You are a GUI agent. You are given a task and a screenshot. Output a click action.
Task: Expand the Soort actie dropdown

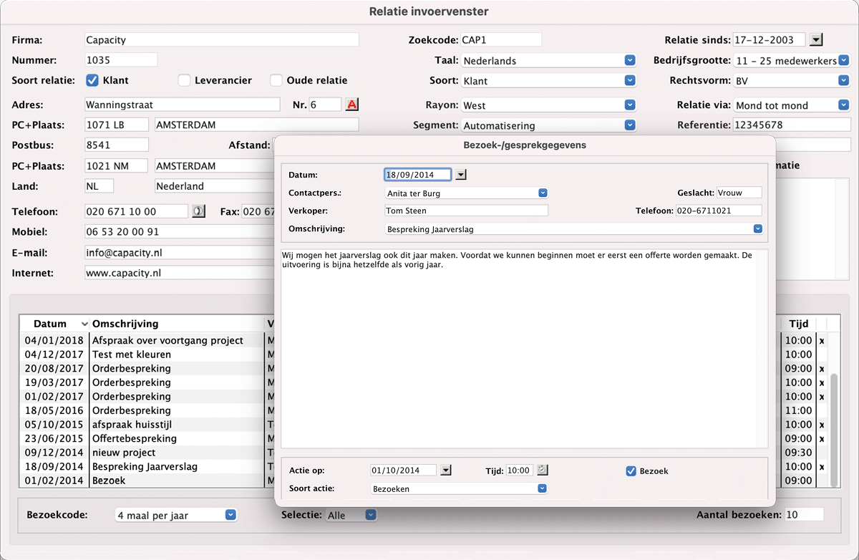[542, 488]
